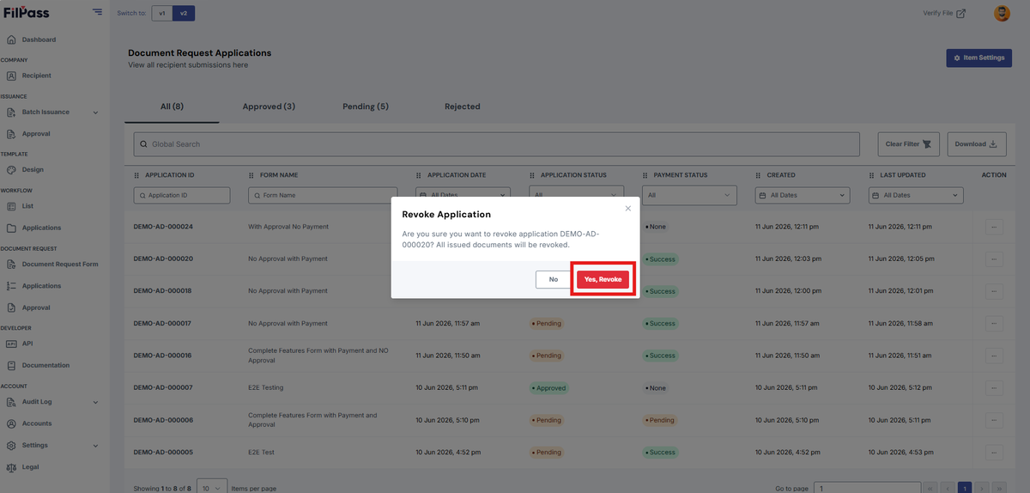
Task: Open action menu for DEMO-AD-000006
Action: tap(994, 420)
